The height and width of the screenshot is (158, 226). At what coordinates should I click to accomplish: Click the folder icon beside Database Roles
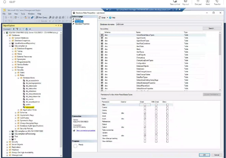21,78
